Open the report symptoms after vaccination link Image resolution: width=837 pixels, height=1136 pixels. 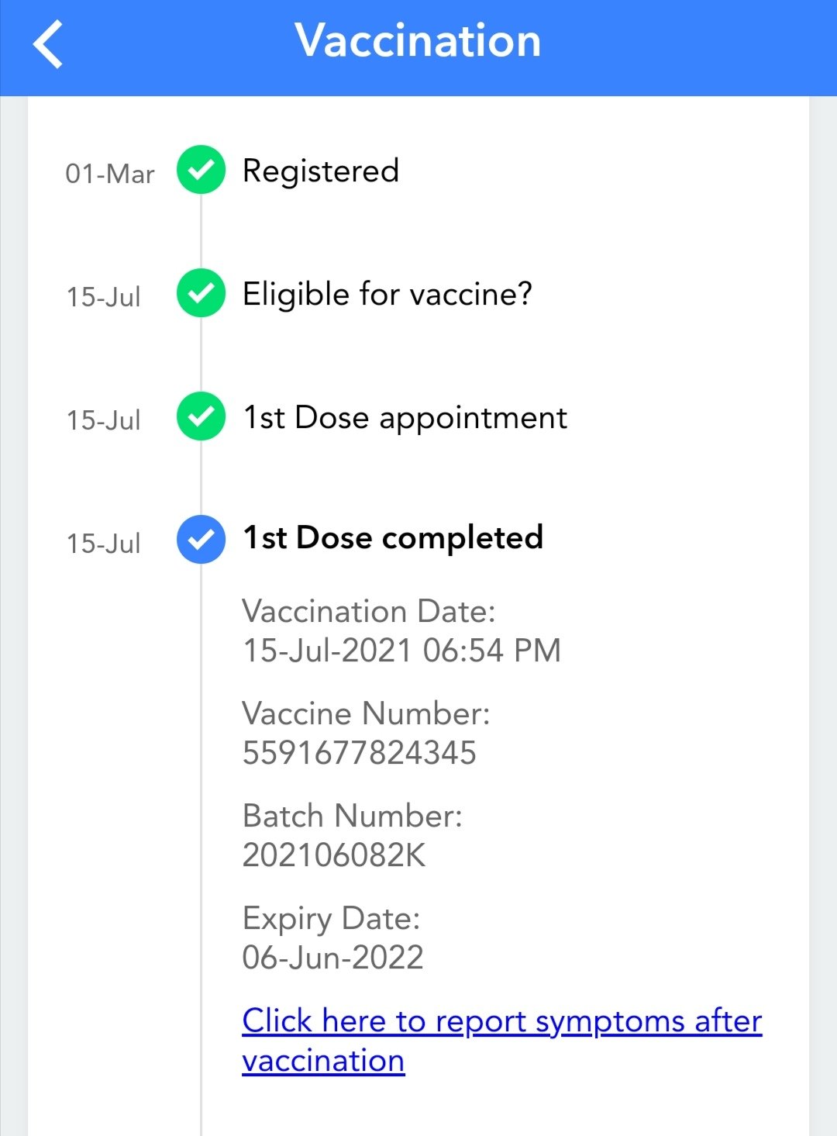click(501, 1040)
